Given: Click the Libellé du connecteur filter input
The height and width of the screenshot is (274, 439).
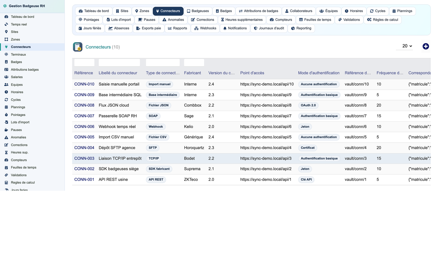Looking at the screenshot, I should pyautogui.click(x=119, y=63).
